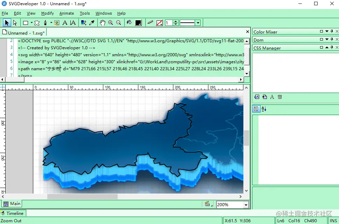339x224 pixels.
Task: Pin the Dom panel
Action: coord(332,39)
